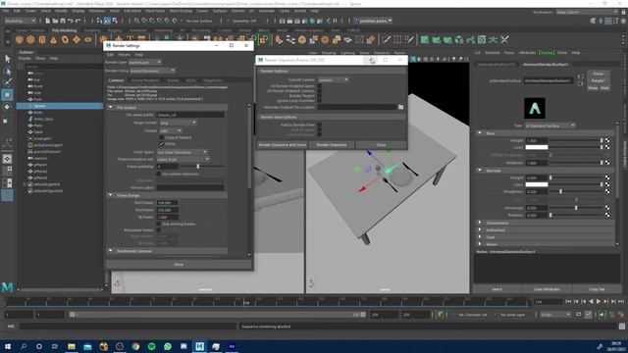This screenshot has width=628, height=353.
Task: Select Poly Modeling shelf tab
Action: (x=64, y=30)
